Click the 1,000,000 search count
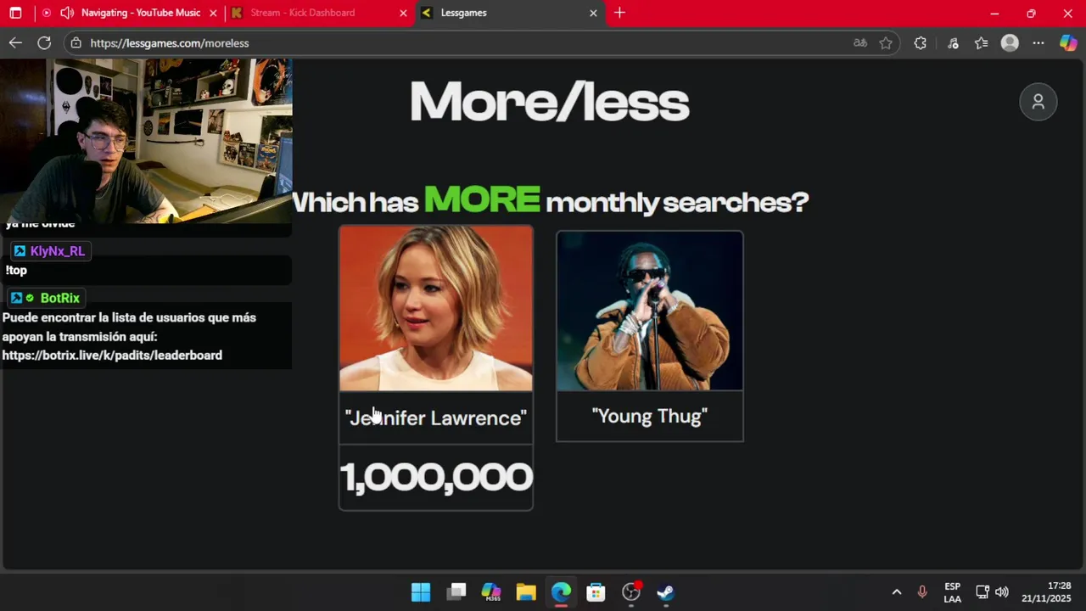Image resolution: width=1086 pixels, height=611 pixels. 436,478
